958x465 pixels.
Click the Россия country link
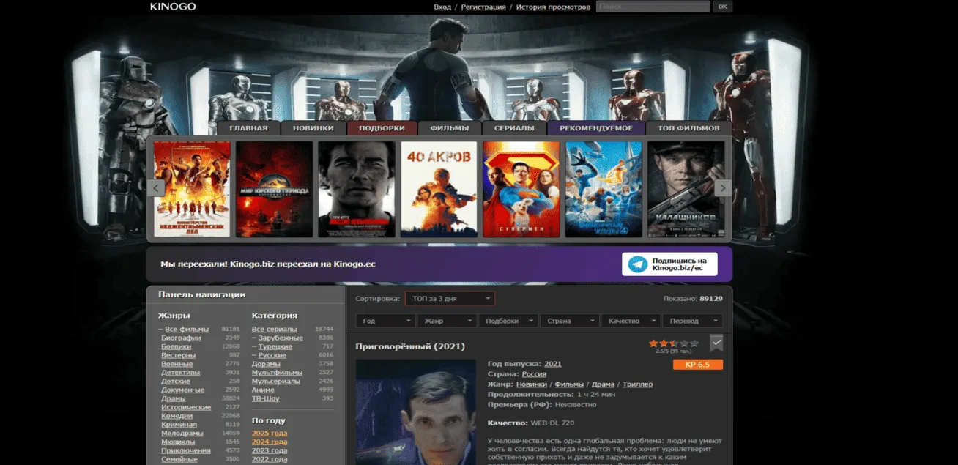pyautogui.click(x=534, y=374)
